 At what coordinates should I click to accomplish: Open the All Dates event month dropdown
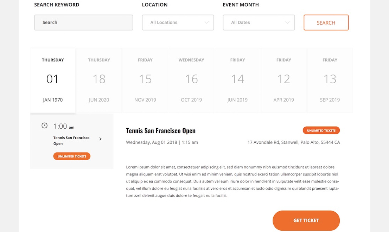(259, 22)
